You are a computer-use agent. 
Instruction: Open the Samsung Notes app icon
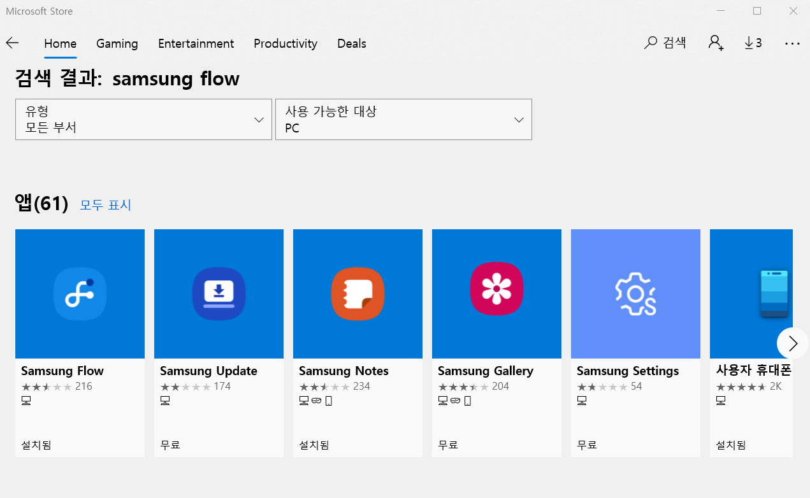tap(358, 294)
